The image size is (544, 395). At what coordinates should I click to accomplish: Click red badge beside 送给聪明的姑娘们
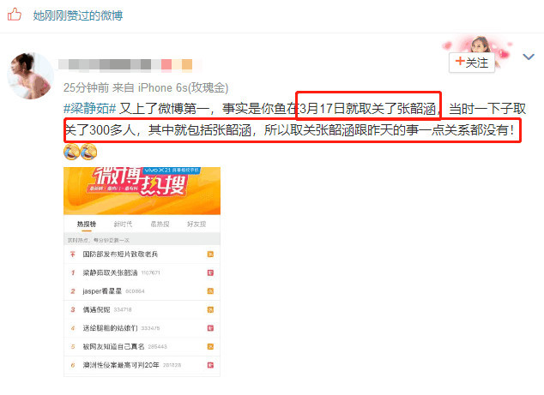point(210,328)
